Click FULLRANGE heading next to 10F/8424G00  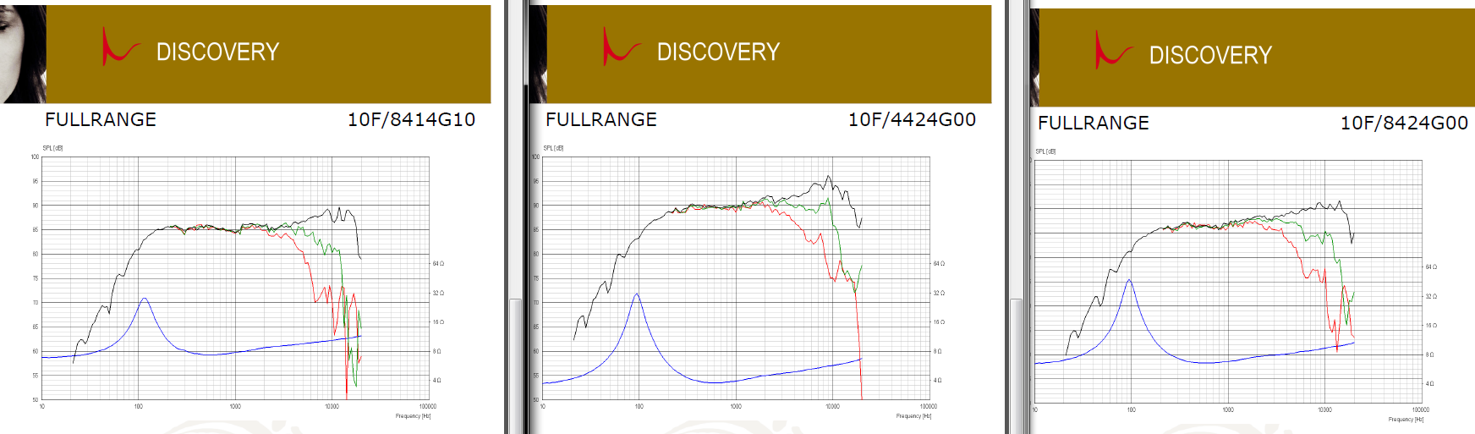click(1094, 123)
